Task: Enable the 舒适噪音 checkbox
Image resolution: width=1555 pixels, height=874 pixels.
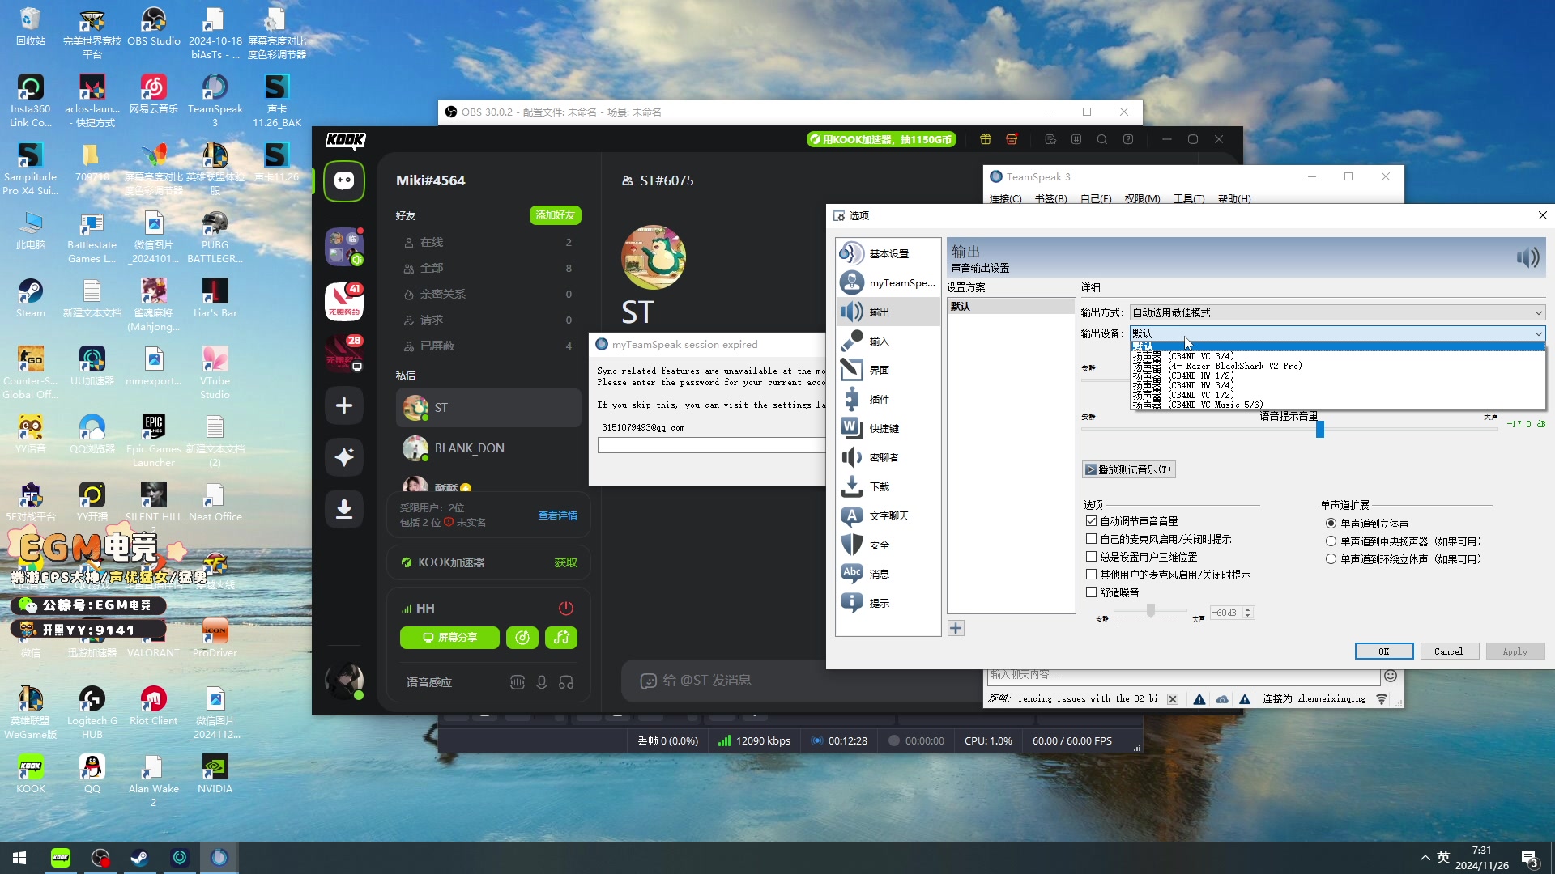Action: pyautogui.click(x=1091, y=592)
